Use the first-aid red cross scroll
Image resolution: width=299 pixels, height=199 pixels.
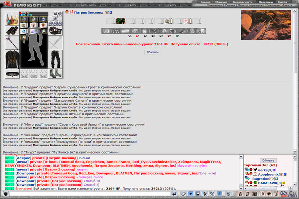click(x=187, y=21)
